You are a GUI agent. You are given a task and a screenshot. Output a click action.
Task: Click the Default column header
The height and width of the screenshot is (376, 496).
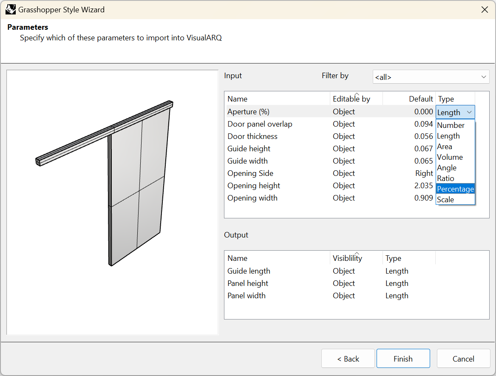click(409, 99)
